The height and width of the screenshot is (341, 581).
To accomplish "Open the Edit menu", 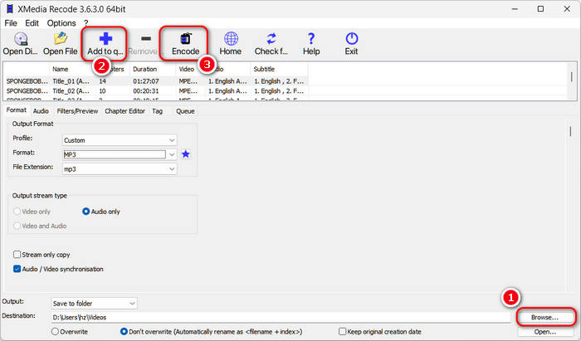I will tap(32, 23).
